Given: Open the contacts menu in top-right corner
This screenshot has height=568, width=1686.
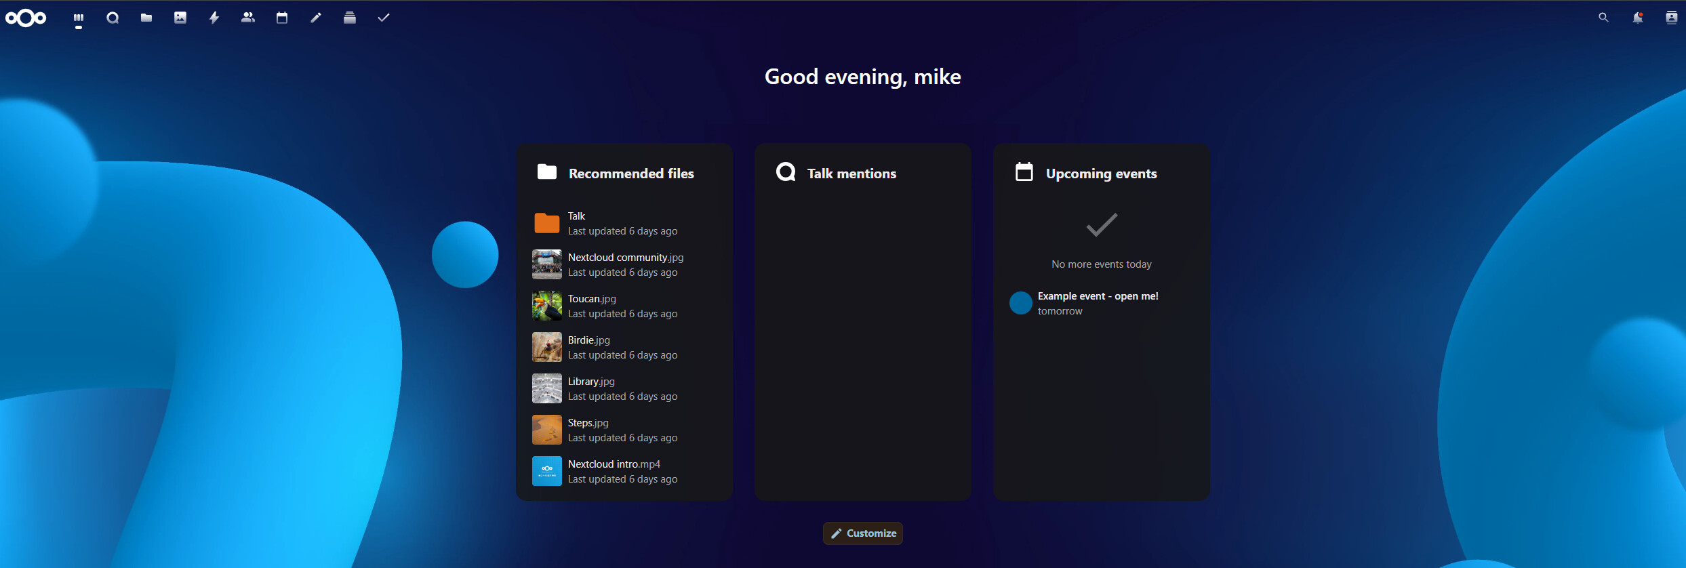Looking at the screenshot, I should [x=1671, y=18].
